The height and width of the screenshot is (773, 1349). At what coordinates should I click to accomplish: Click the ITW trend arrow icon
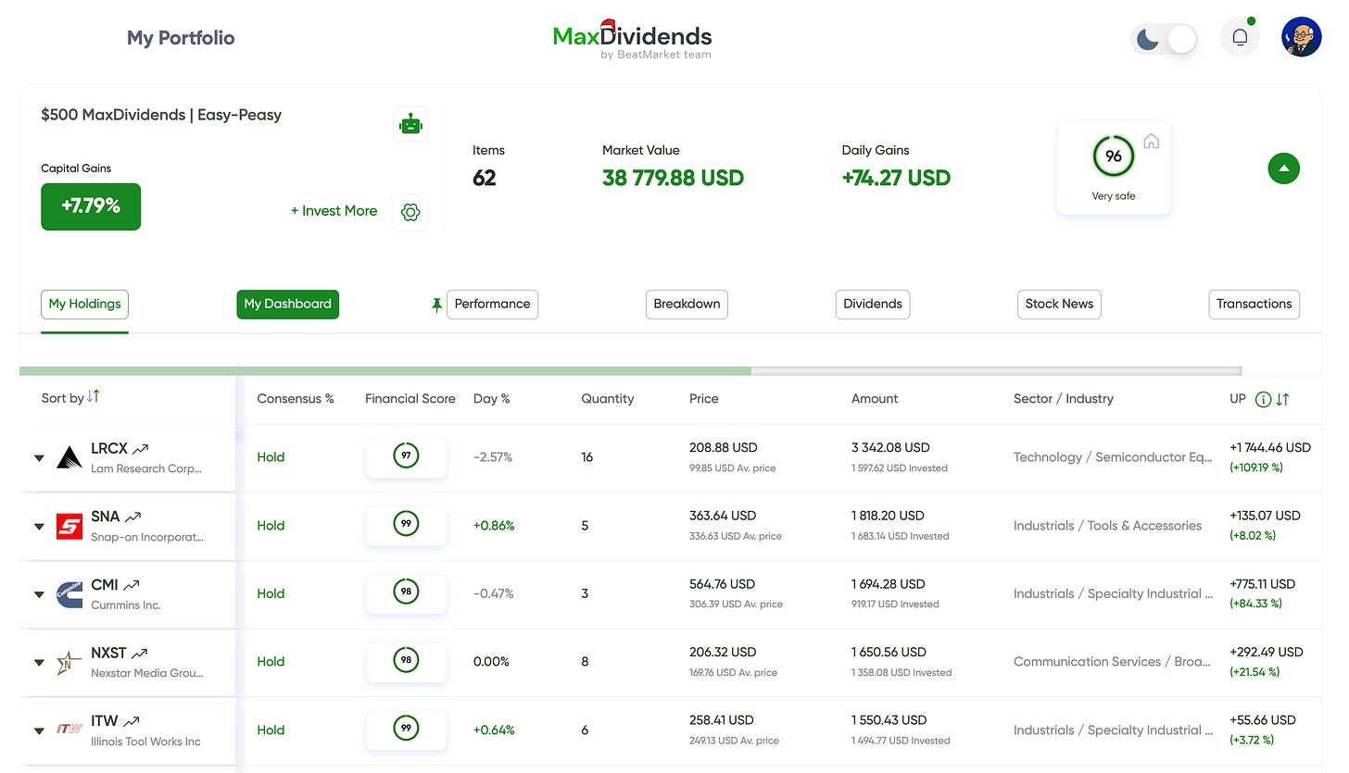click(x=132, y=722)
